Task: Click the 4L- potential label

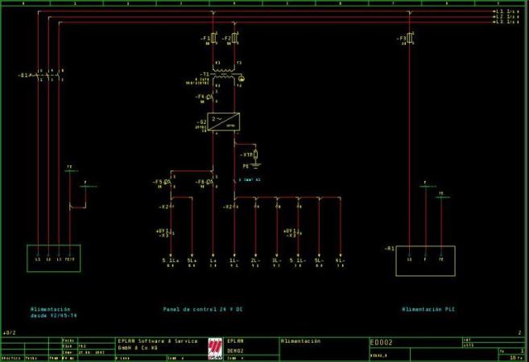Action: point(341,260)
